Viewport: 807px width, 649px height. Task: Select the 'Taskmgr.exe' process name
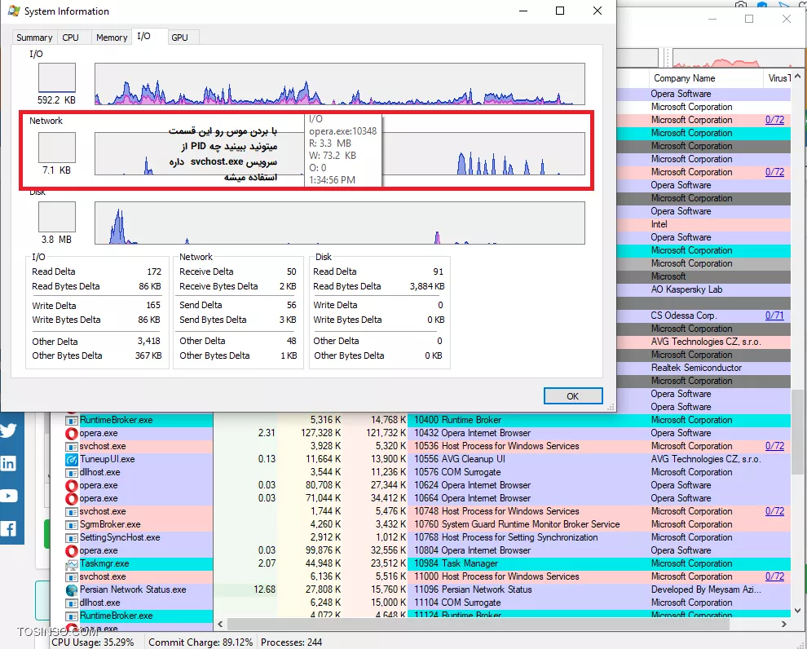(104, 564)
